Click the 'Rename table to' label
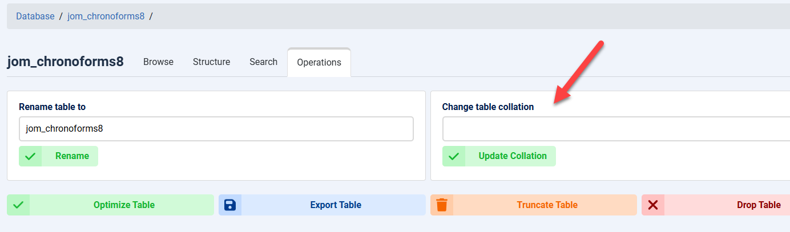 point(52,107)
